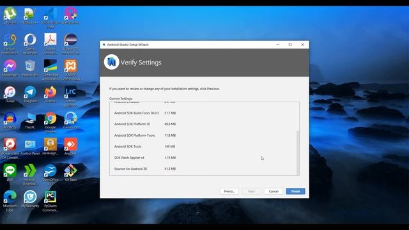409x230 pixels.
Task: Open Internet Download Manager shortcut
Action: pos(30,174)
